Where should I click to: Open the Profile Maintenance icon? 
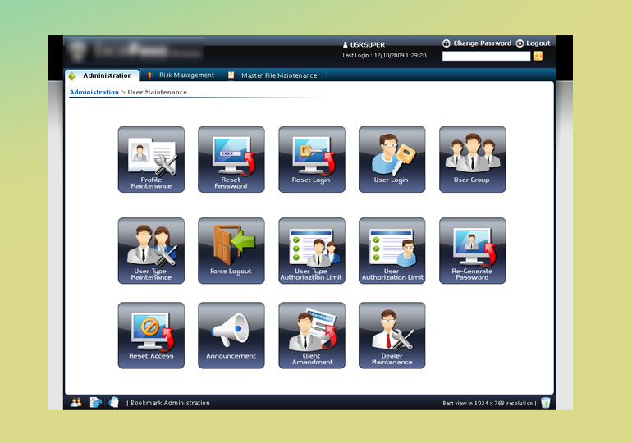(x=151, y=159)
